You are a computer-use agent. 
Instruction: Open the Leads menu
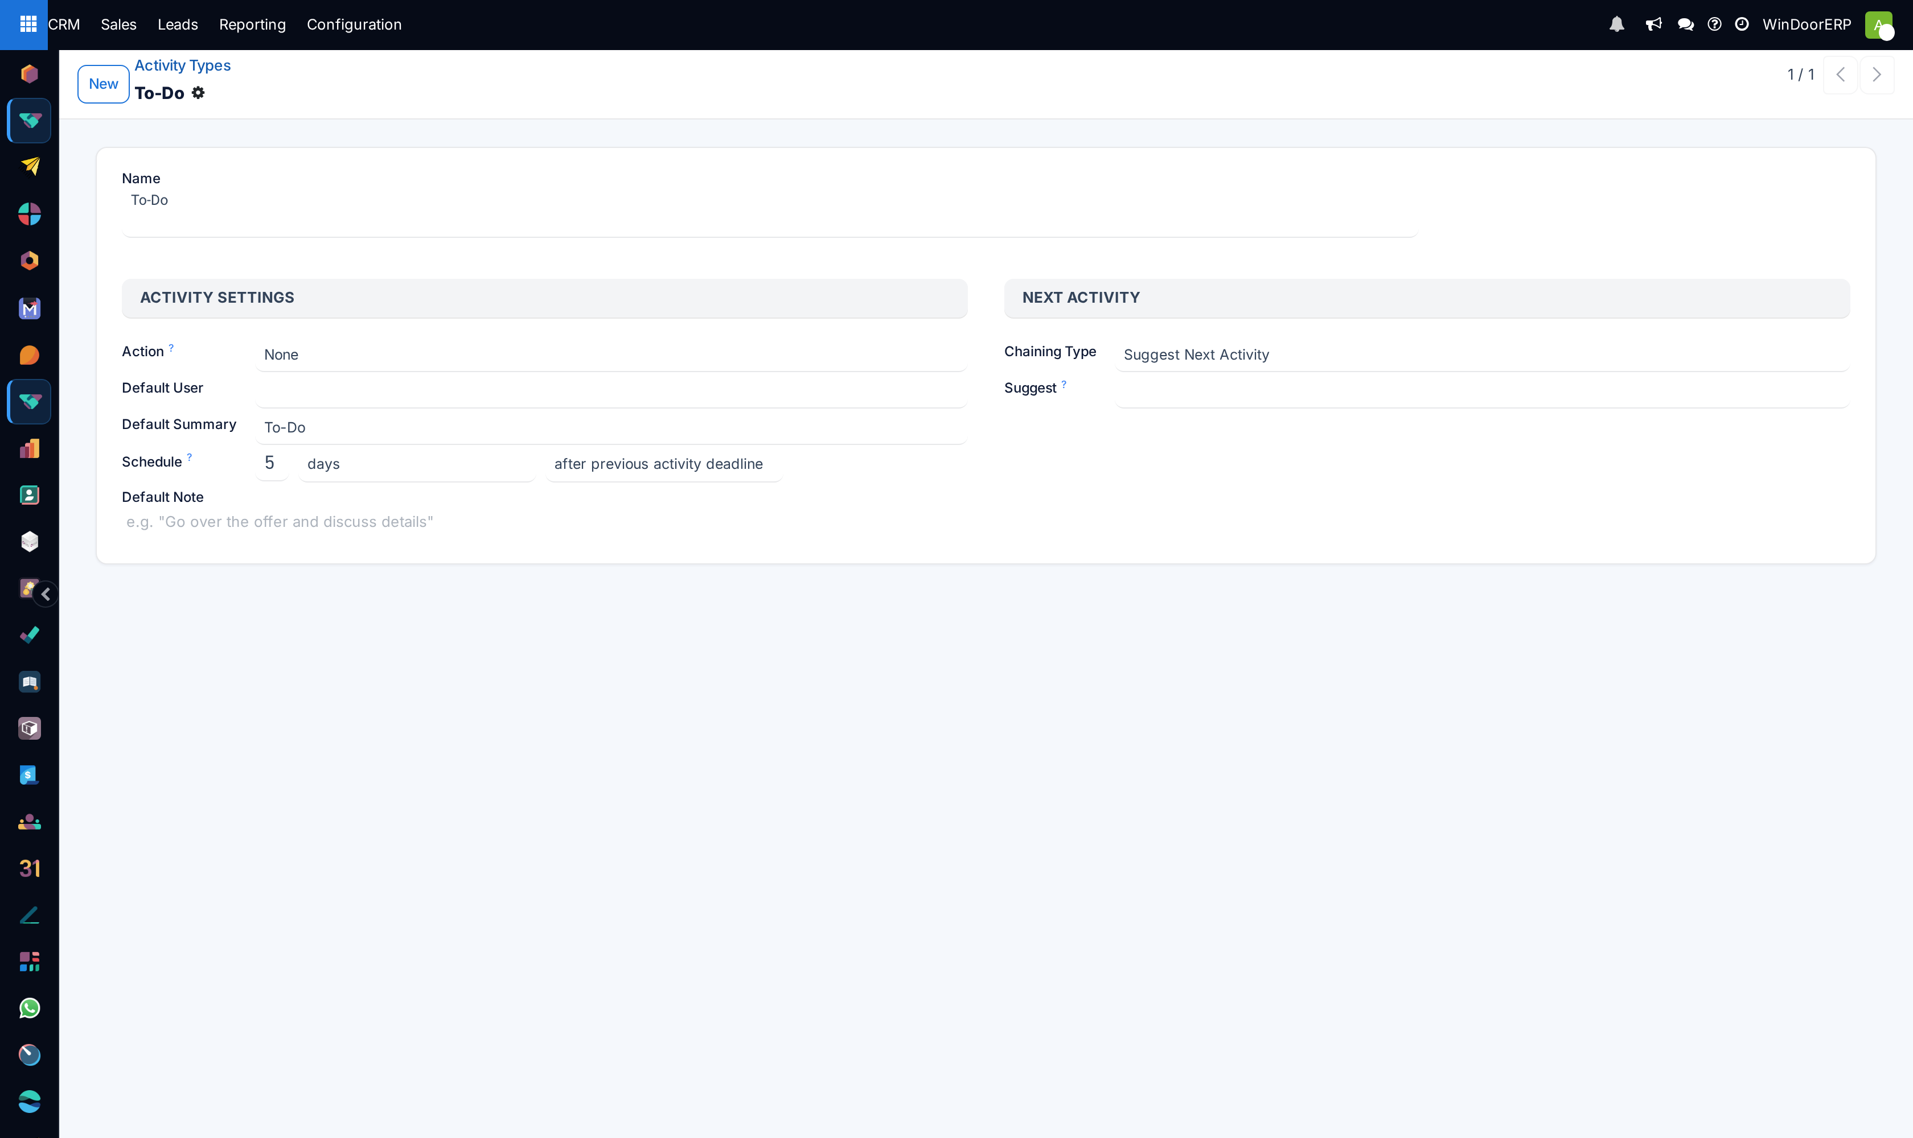[178, 24]
